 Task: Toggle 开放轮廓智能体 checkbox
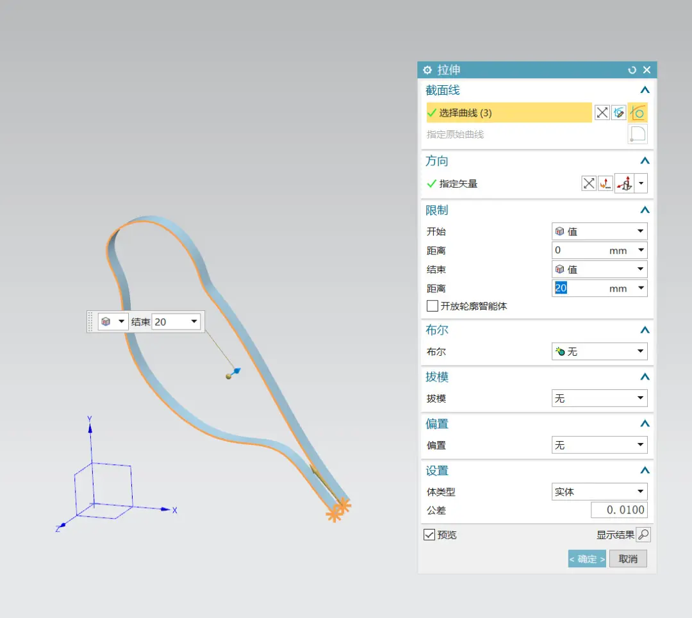click(x=432, y=306)
